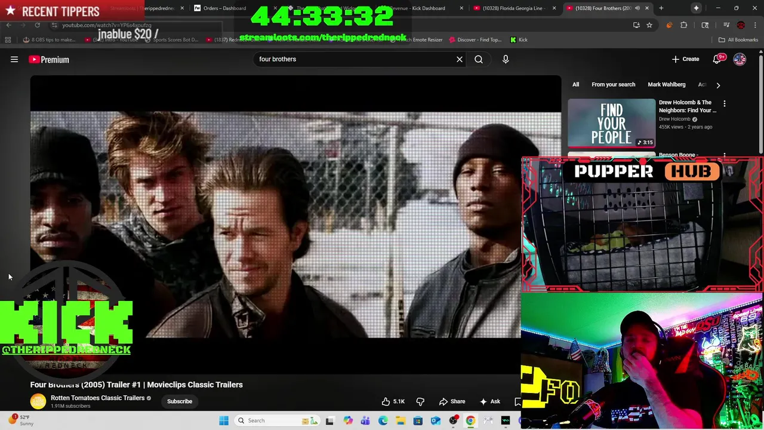Select the 'Mark Wahlberg' chip

tap(666, 85)
